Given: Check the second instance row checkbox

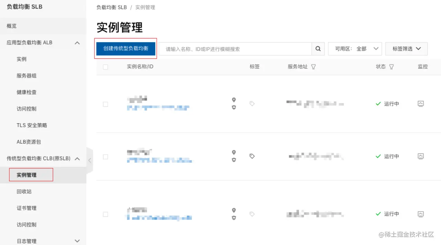Looking at the screenshot, I should [105, 157].
